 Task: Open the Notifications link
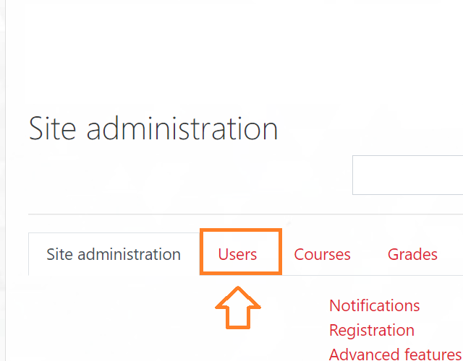coord(374,305)
